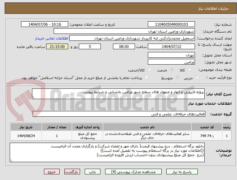Click the بازگشت back button

(x=72, y=172)
